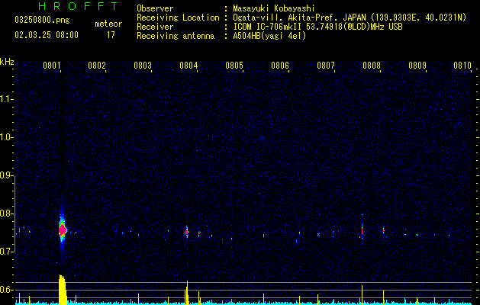Click the tall yellow intensity peak at 0801
The height and width of the screenshot is (305, 480).
(x=62, y=290)
